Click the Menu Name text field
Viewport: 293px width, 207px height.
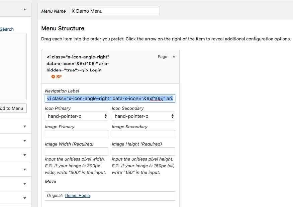(x=114, y=11)
